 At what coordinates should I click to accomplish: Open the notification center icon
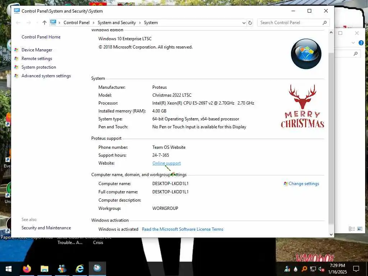356,269
